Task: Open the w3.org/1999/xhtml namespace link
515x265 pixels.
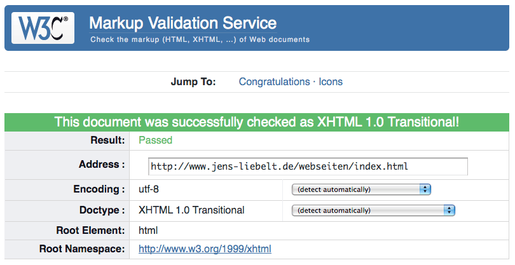Action: coord(205,249)
